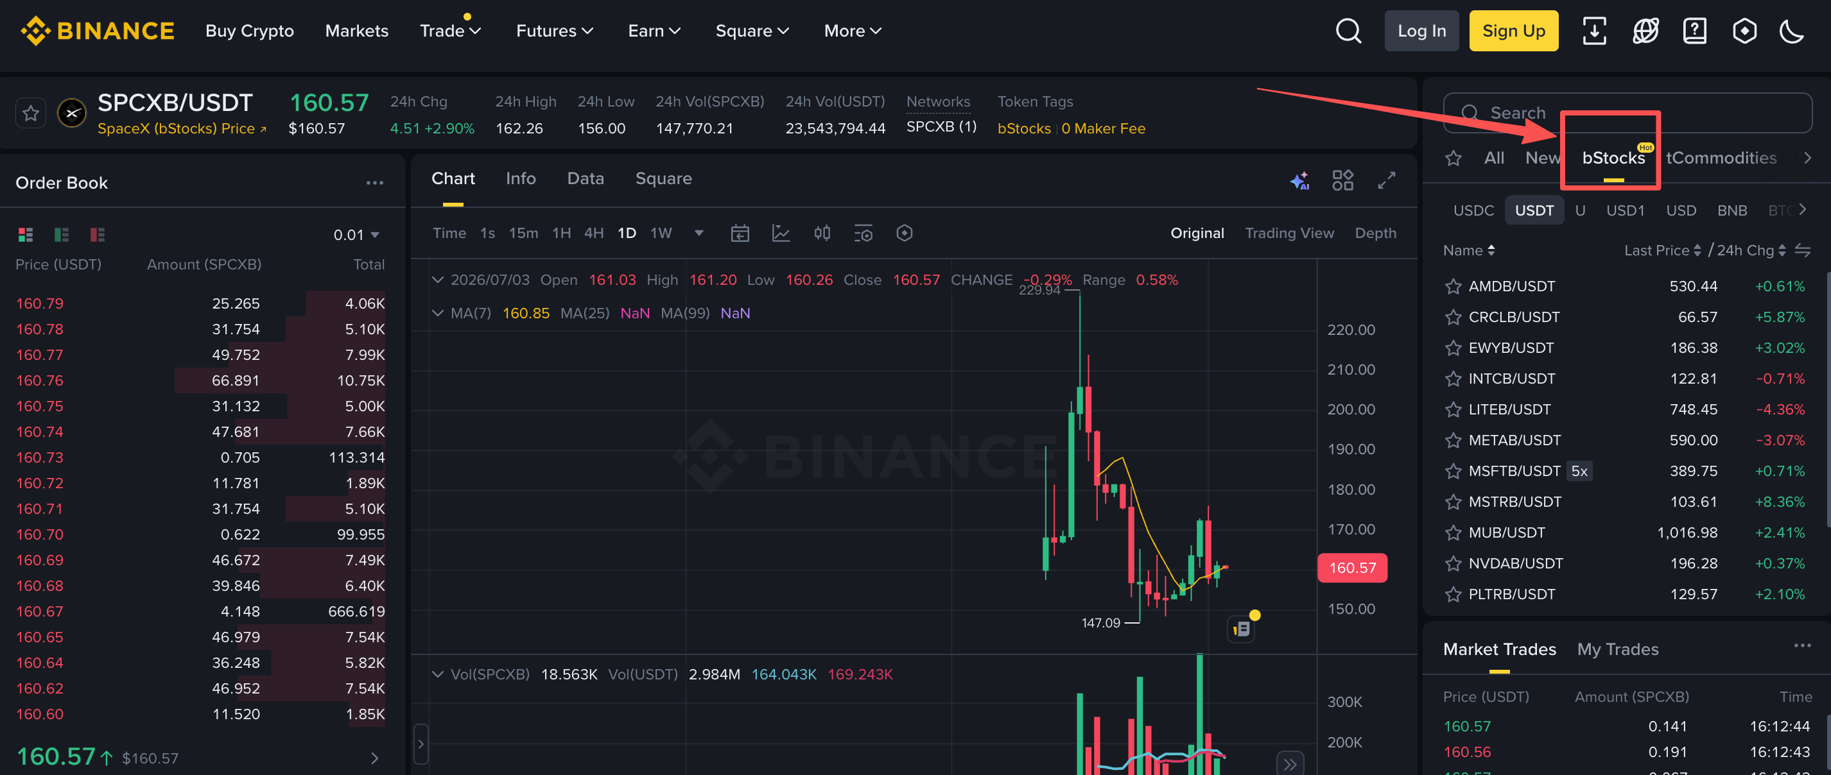Open the chart display settings eye icon
Screen dimensions: 1831x775
click(x=863, y=233)
